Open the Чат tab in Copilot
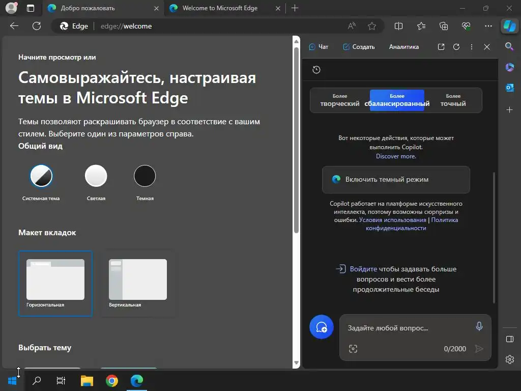This screenshot has width=521, height=391. (319, 47)
